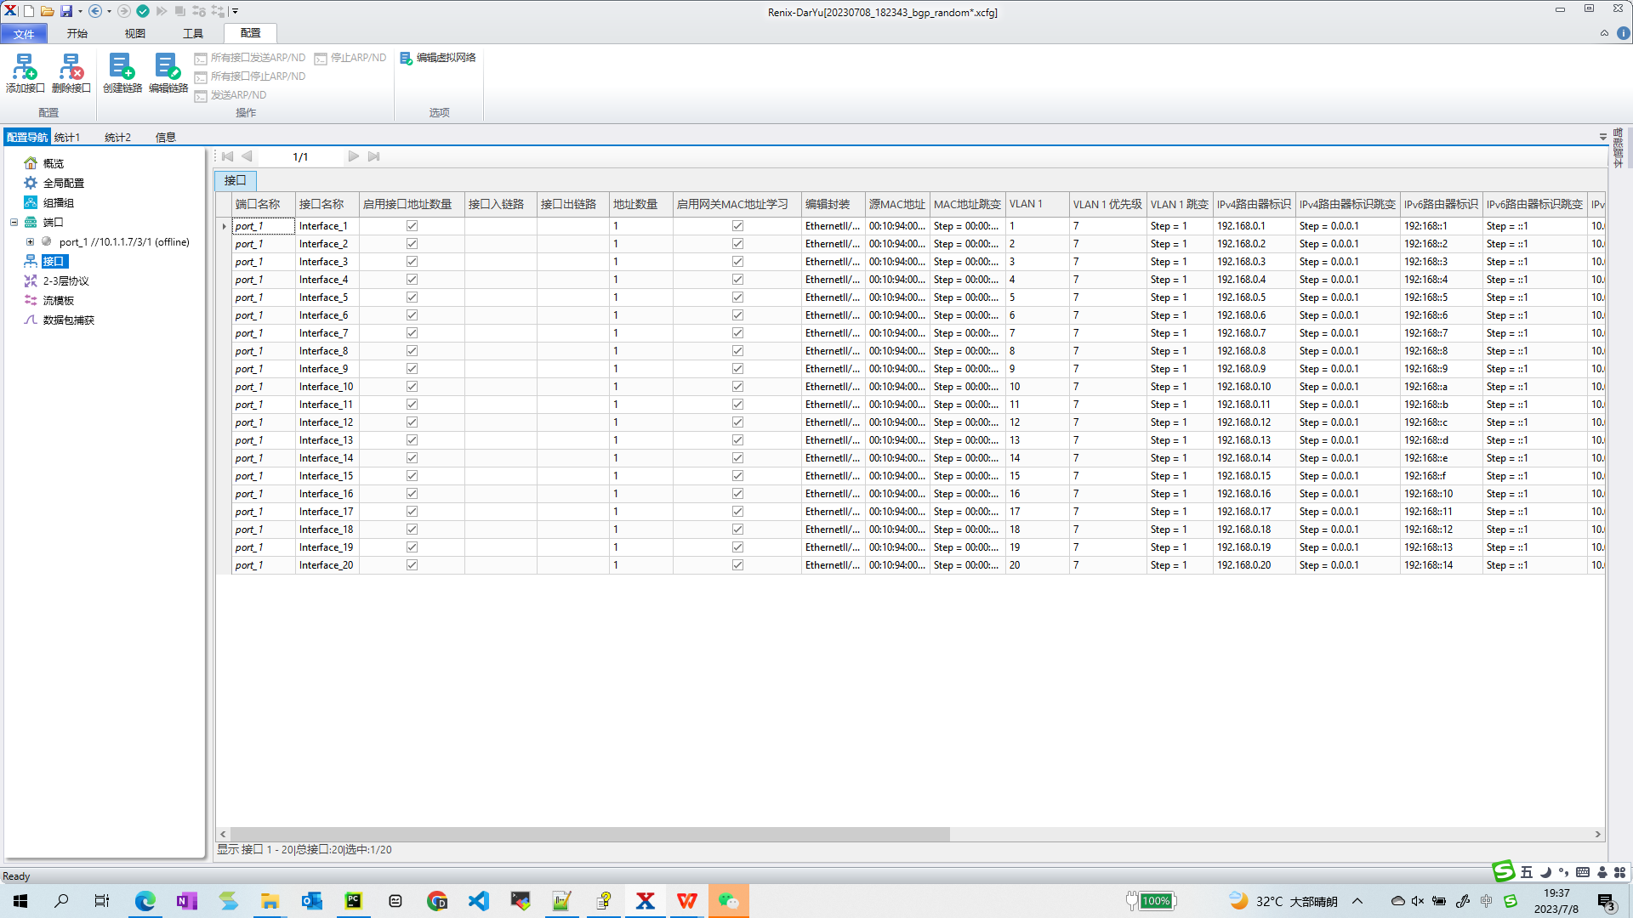Switch to the 统计1 tab
Viewport: 1633px width, 918px height.
tap(67, 137)
